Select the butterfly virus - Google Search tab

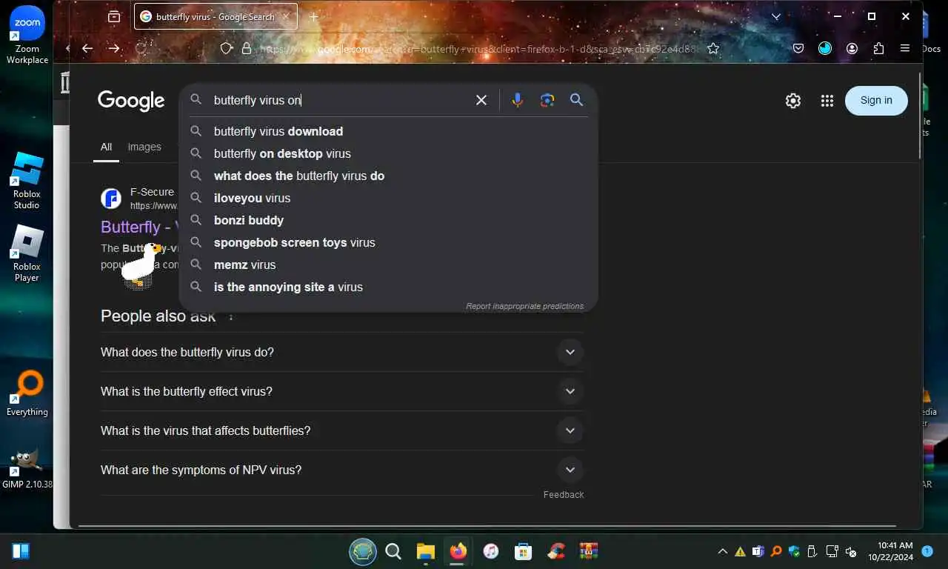tap(216, 16)
